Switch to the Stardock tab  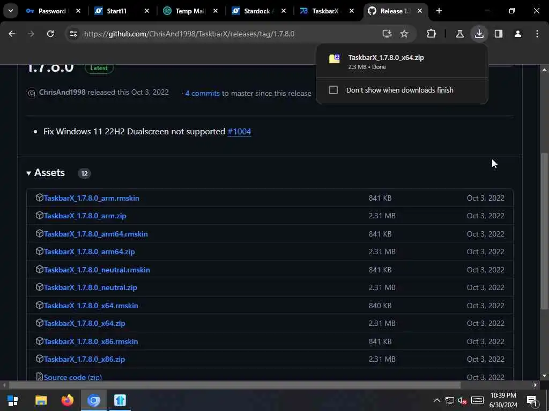[x=258, y=11]
